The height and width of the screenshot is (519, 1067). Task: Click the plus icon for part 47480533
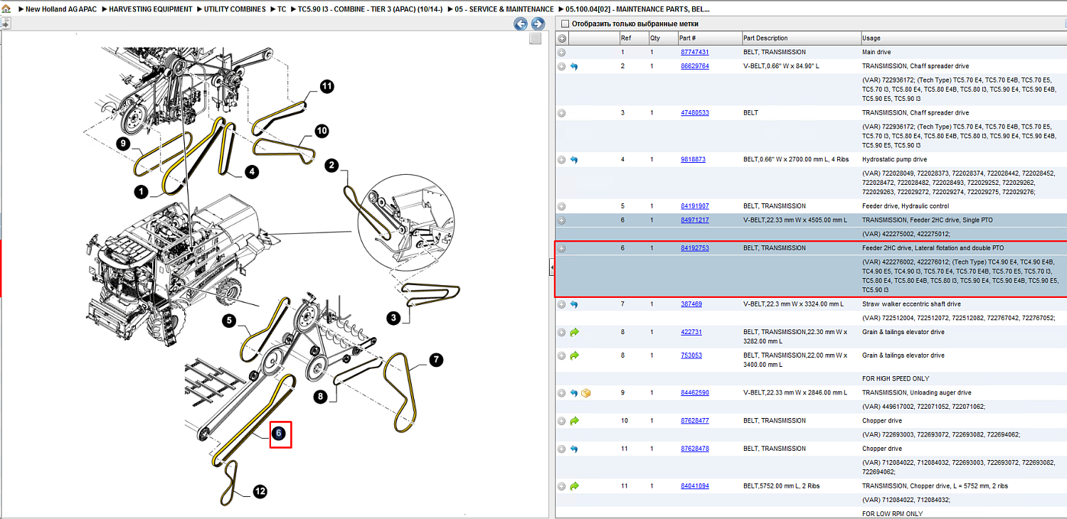tap(562, 113)
